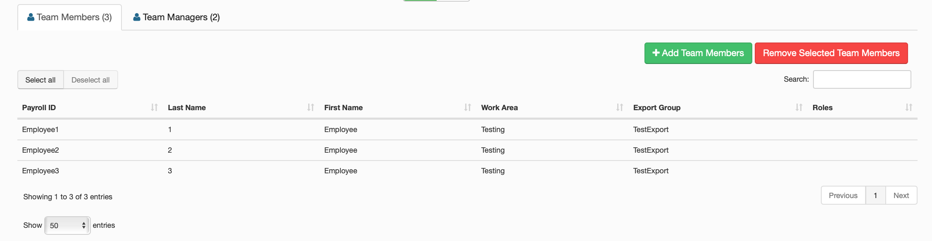Click Deselect all button
This screenshot has width=932, height=241.
click(90, 80)
